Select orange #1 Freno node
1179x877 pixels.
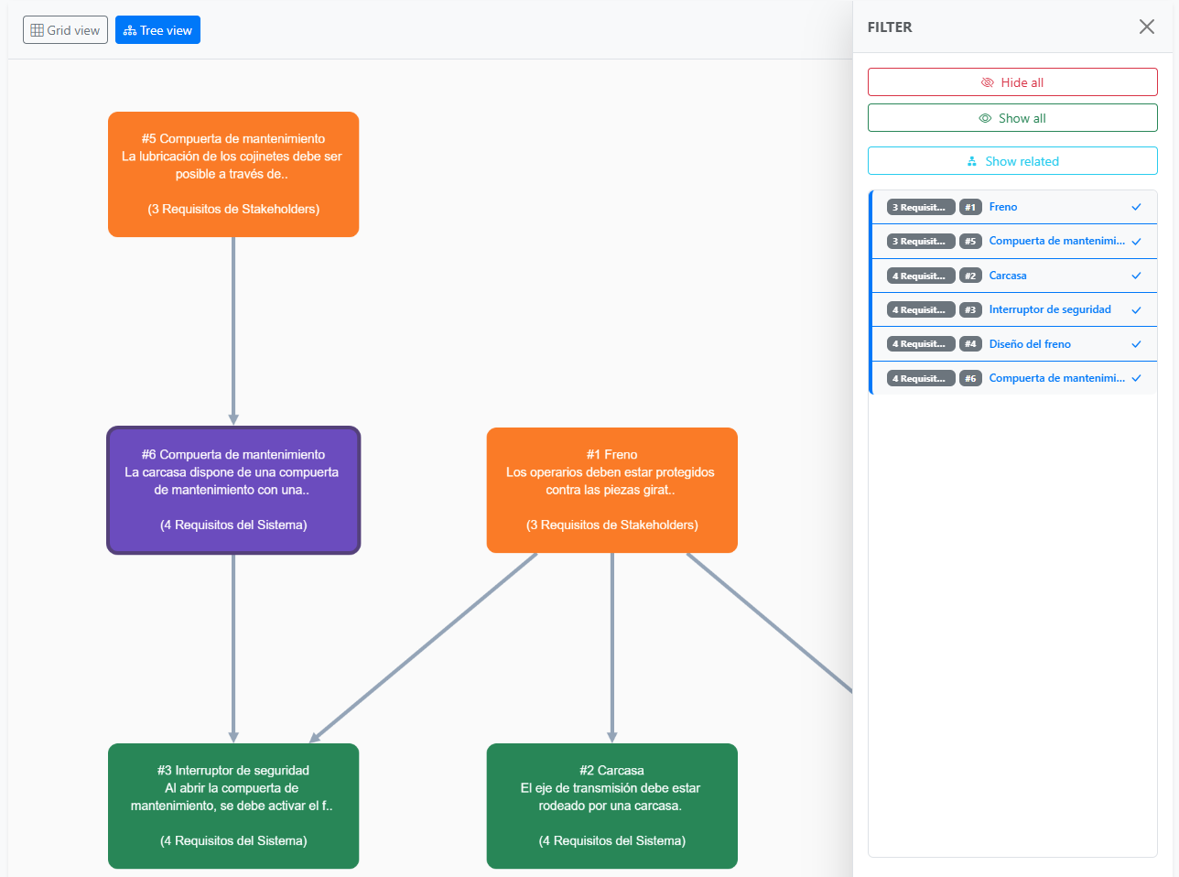[611, 490]
